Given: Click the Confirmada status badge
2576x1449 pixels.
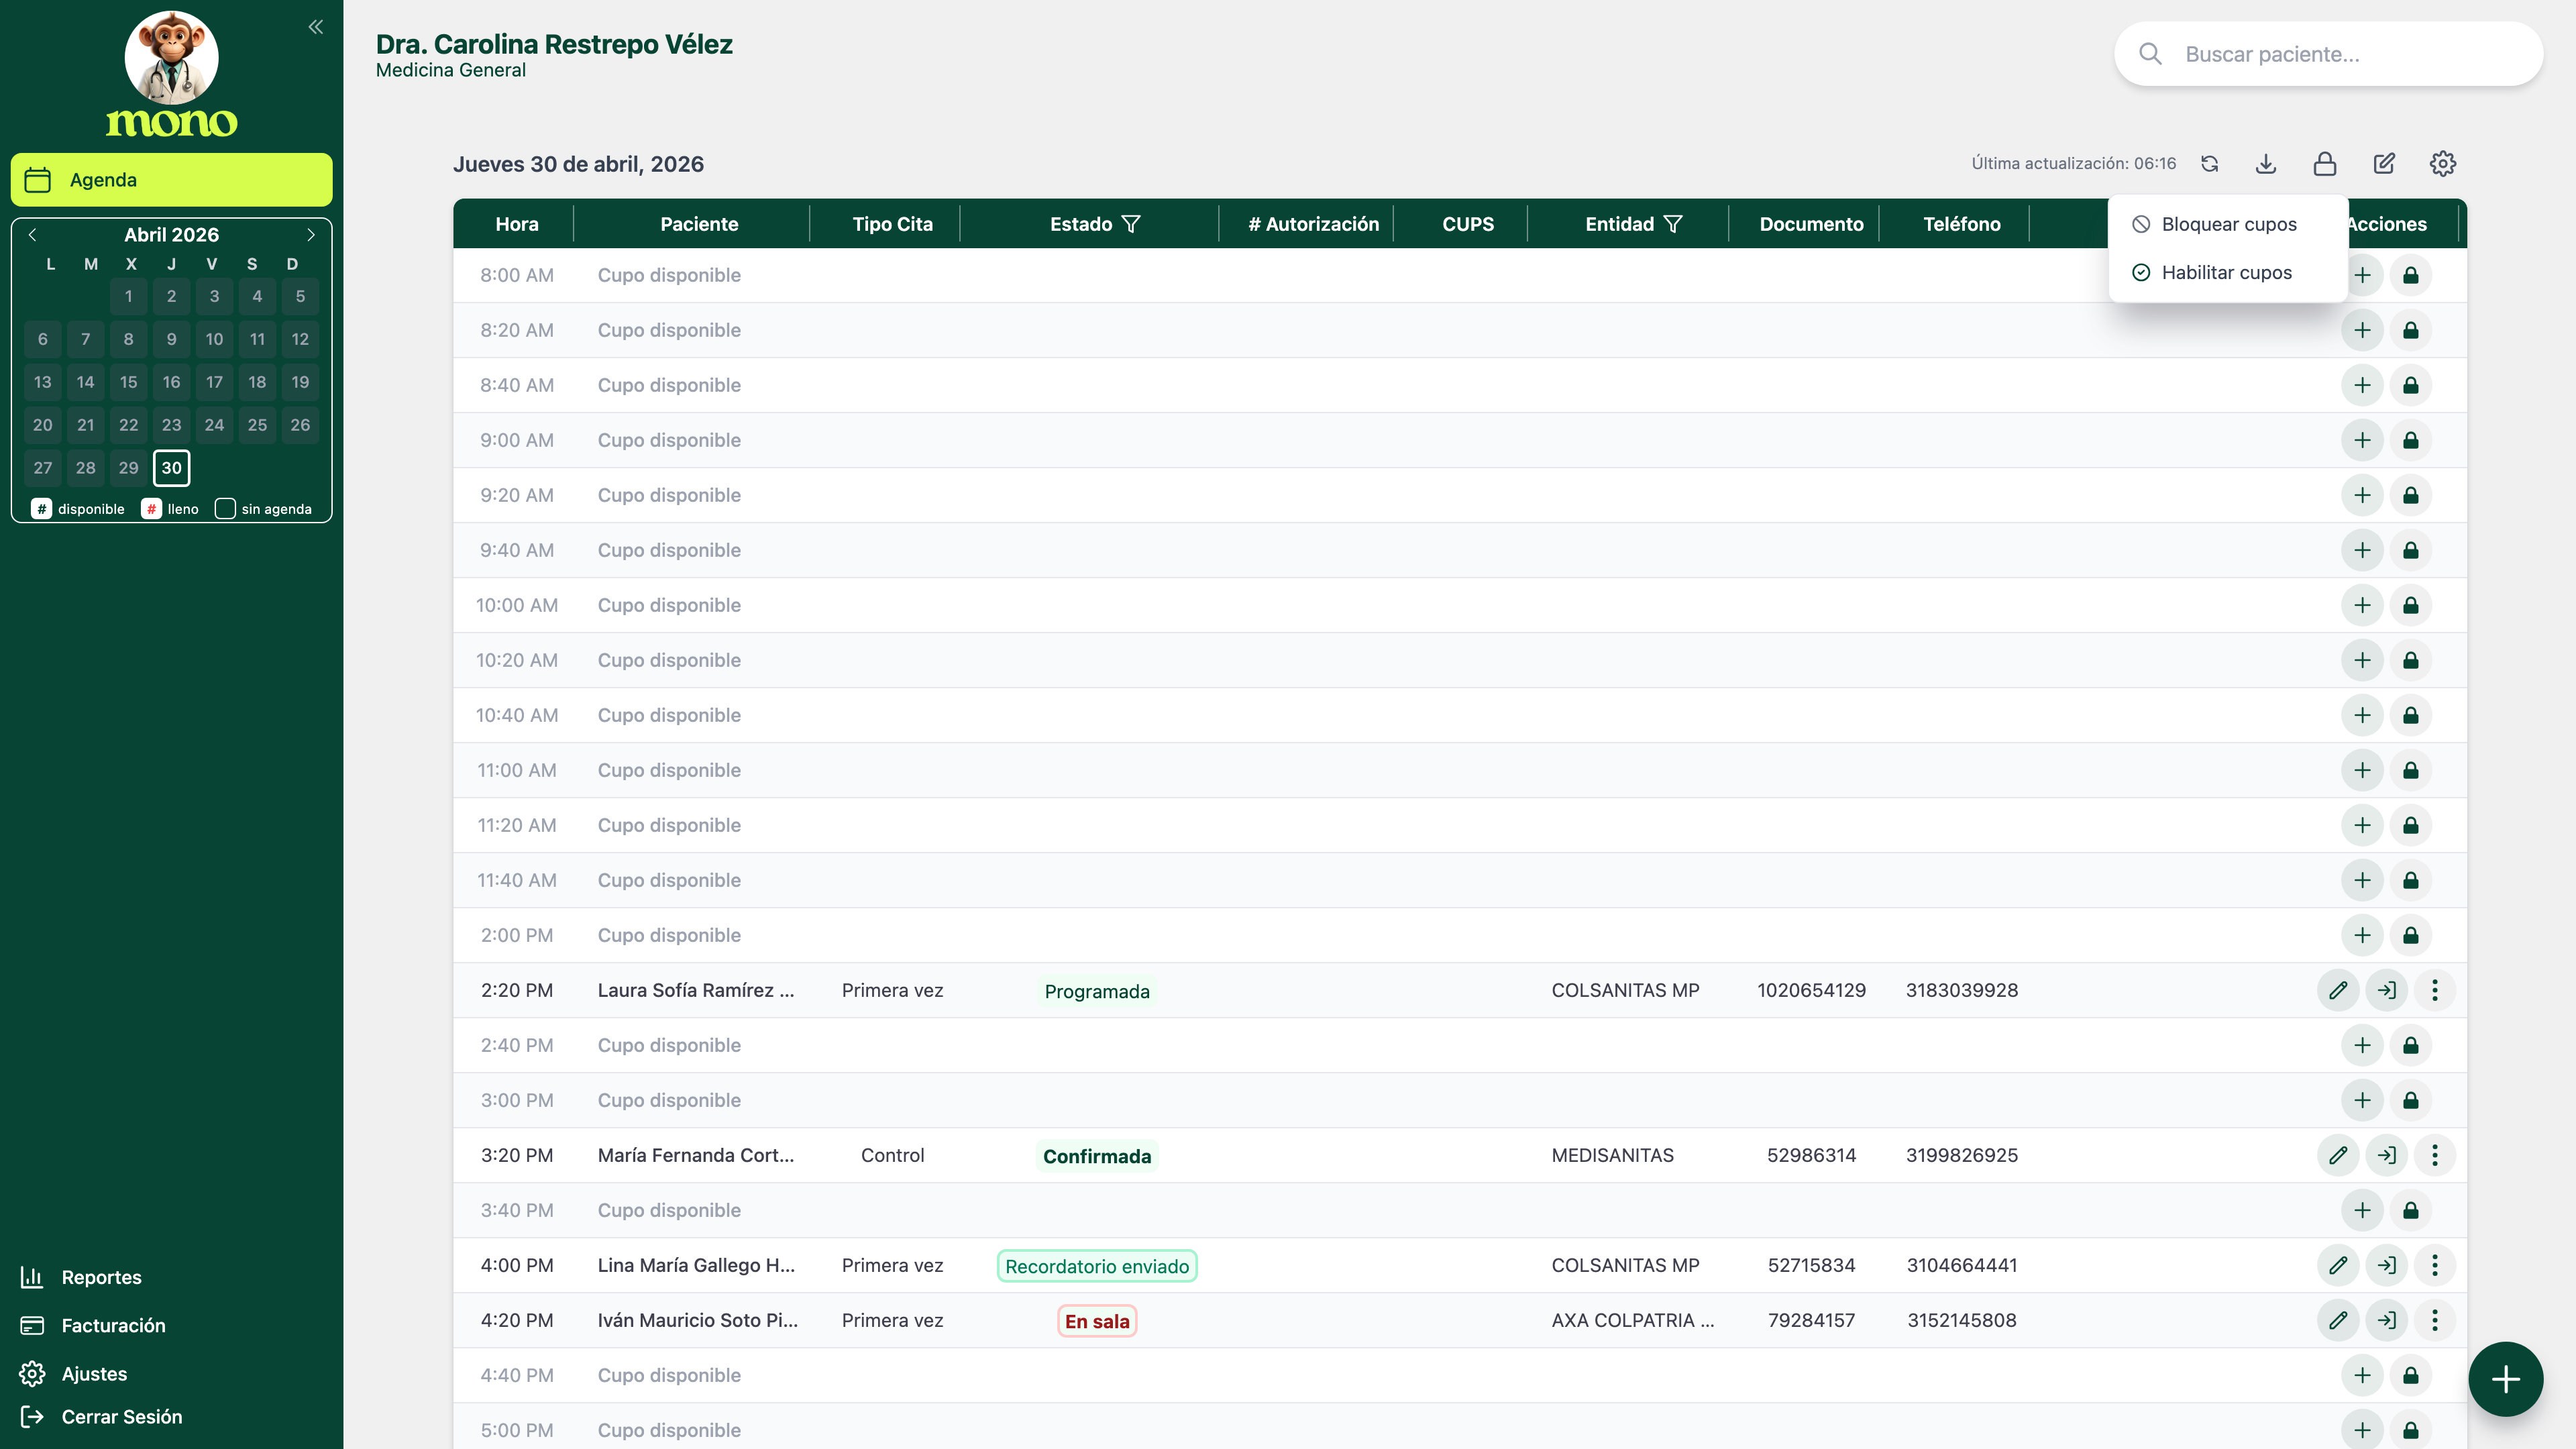Looking at the screenshot, I should click(x=1097, y=1156).
